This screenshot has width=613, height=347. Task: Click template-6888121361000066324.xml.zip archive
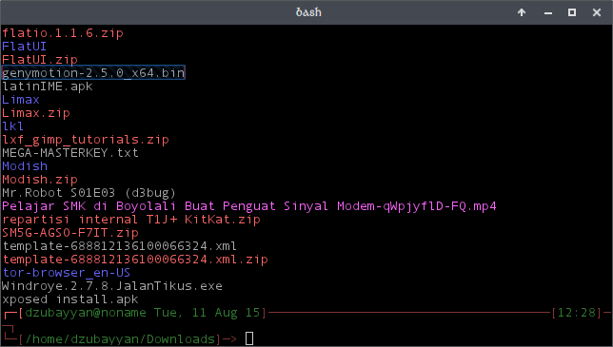135,260
